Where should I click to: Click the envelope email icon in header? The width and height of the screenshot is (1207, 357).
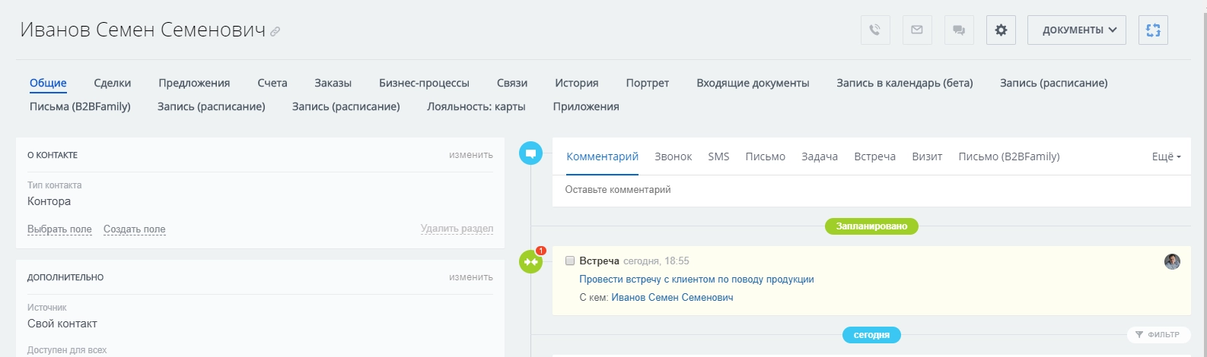(x=917, y=30)
